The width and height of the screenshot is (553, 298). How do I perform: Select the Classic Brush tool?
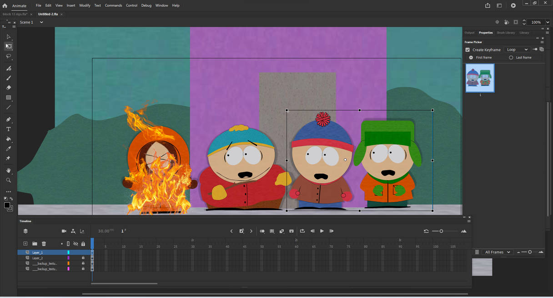pos(8,78)
